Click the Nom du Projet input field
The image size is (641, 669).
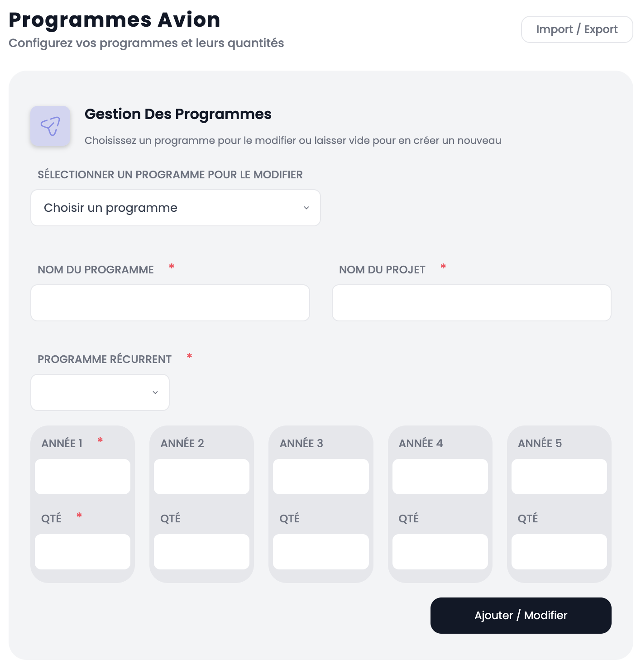[x=471, y=302]
